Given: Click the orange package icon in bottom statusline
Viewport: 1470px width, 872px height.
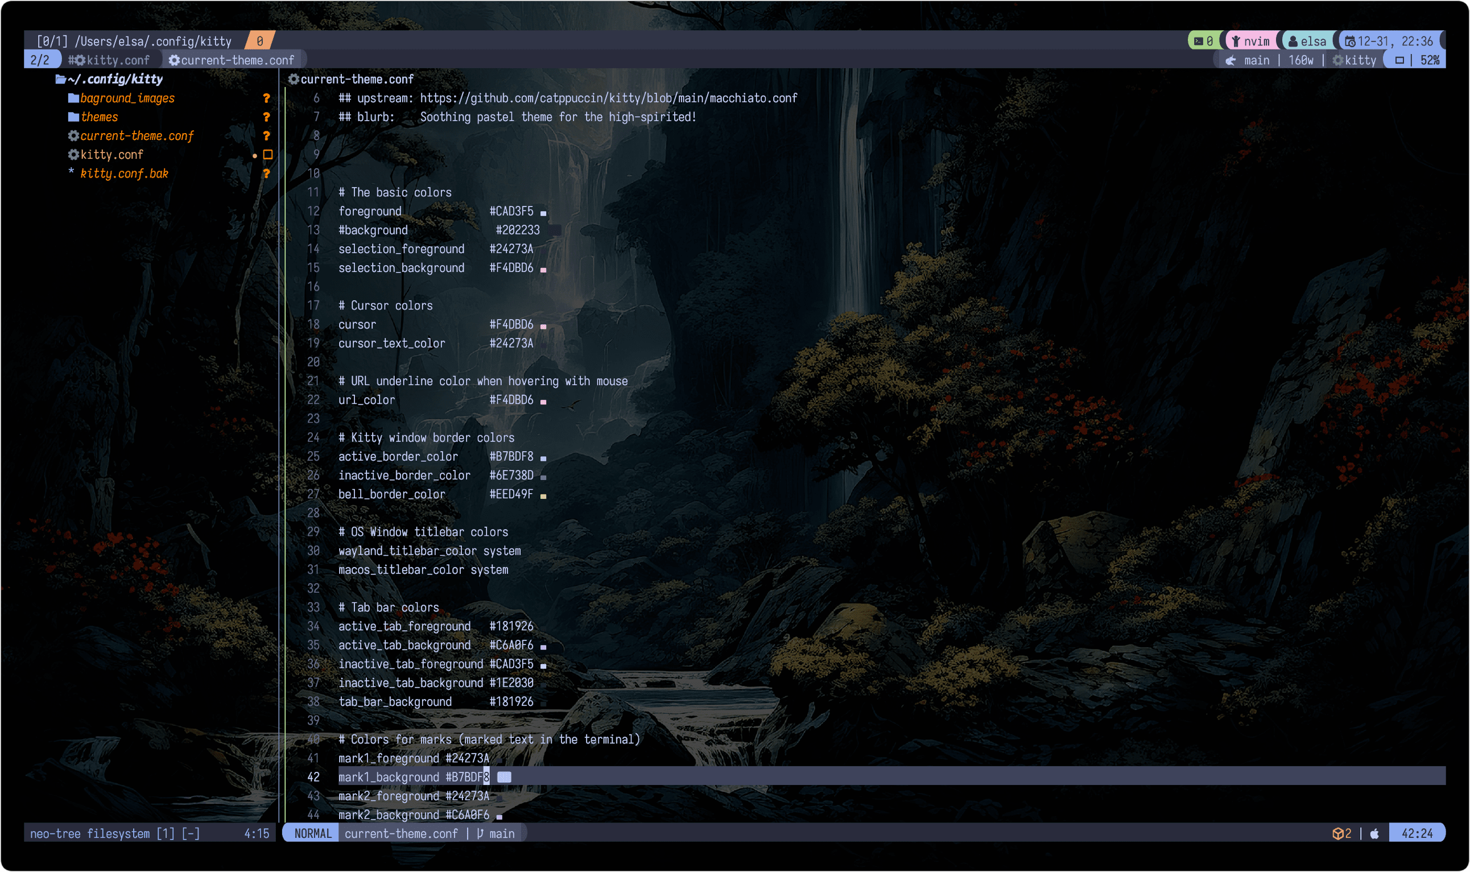Looking at the screenshot, I should 1338,833.
